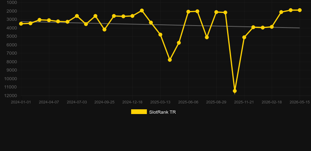
Task: Click y-axis value 7000
Action: (12, 53)
